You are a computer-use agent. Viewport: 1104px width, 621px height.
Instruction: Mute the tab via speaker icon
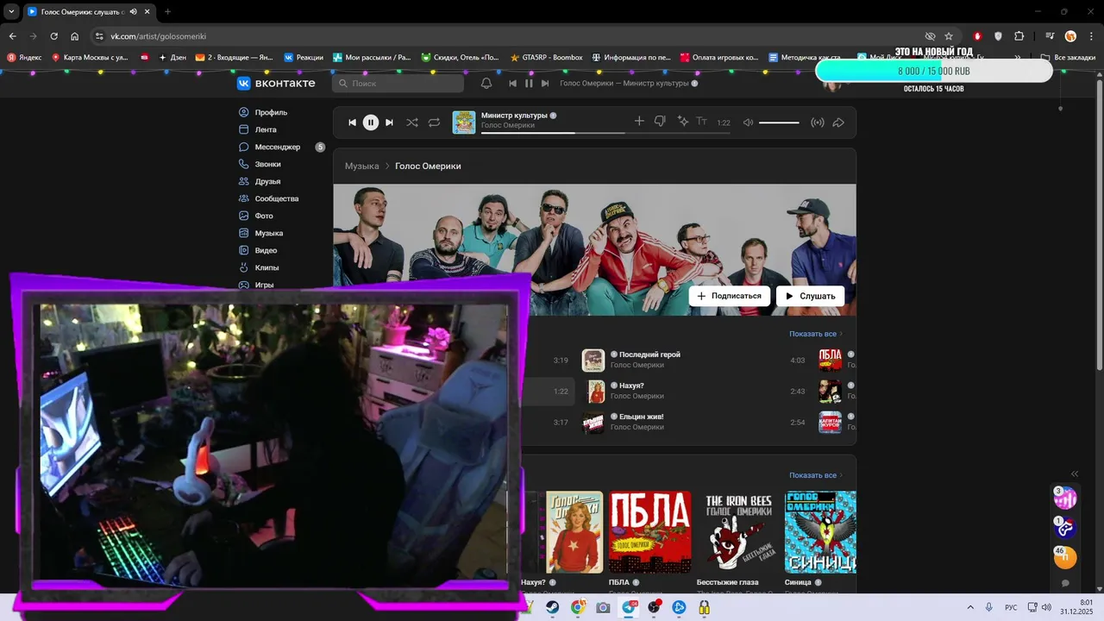click(x=133, y=11)
